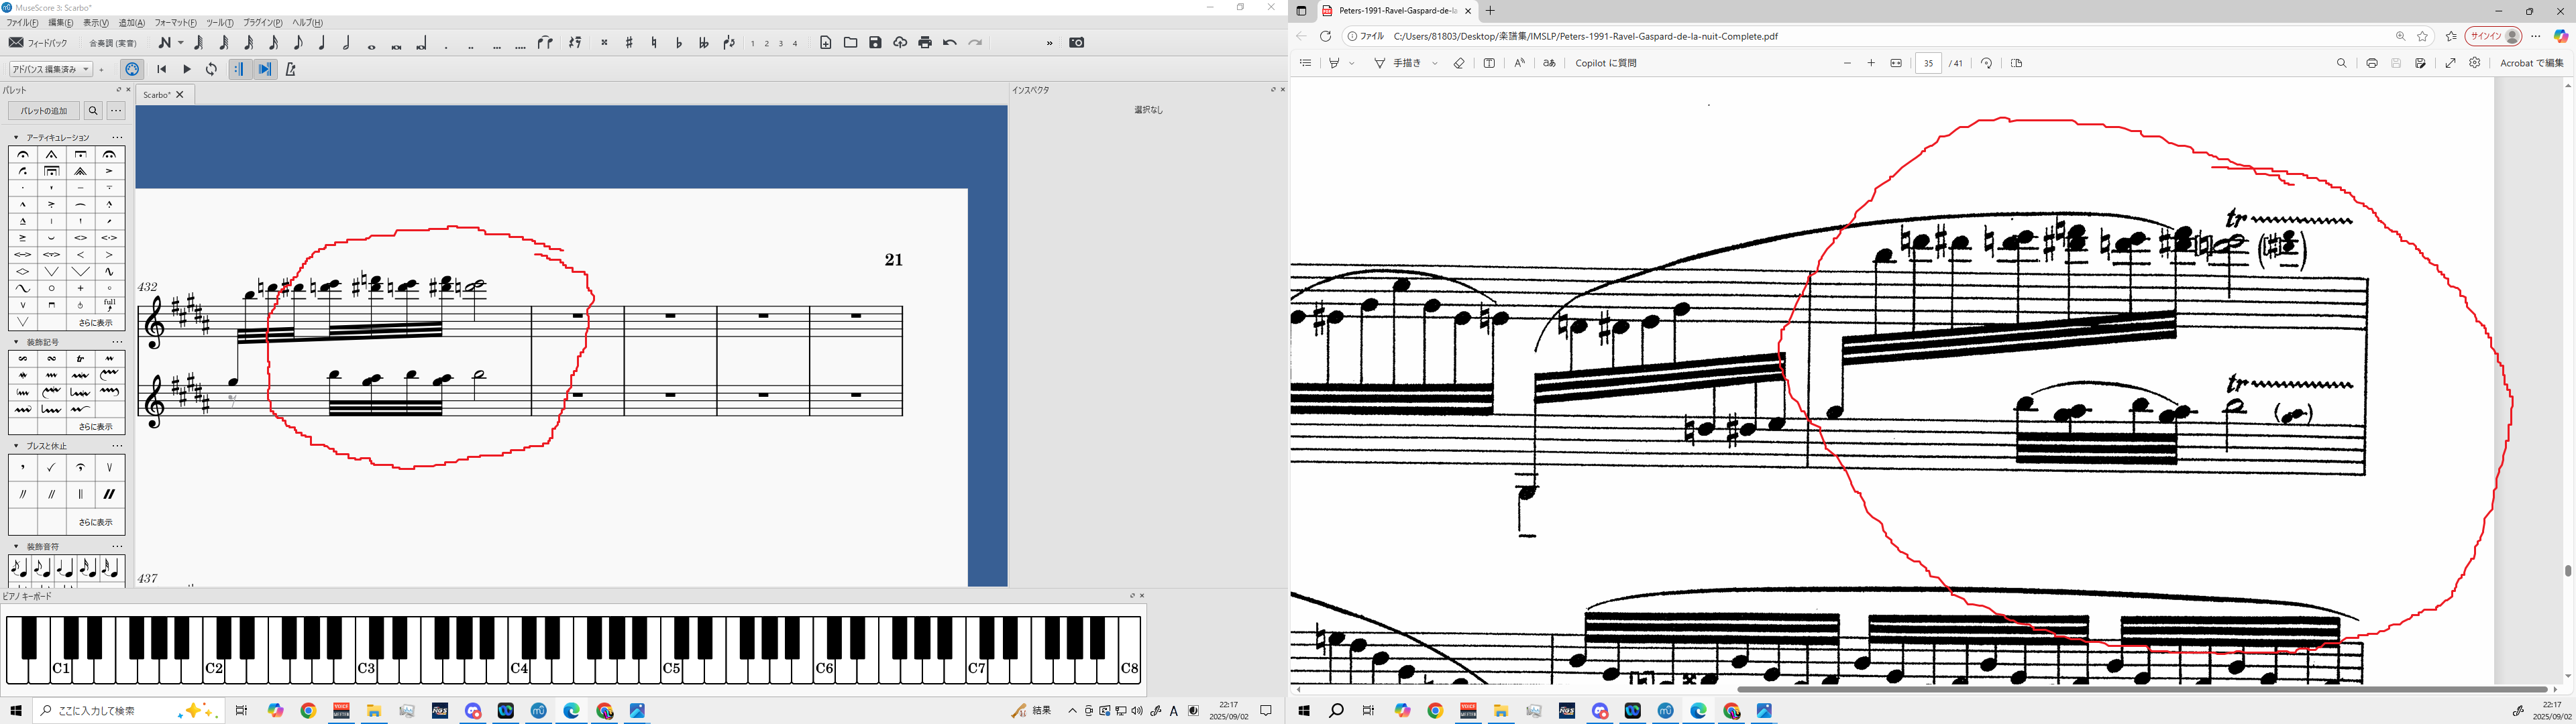Select voice 3
The height and width of the screenshot is (724, 2576).
[x=781, y=44]
